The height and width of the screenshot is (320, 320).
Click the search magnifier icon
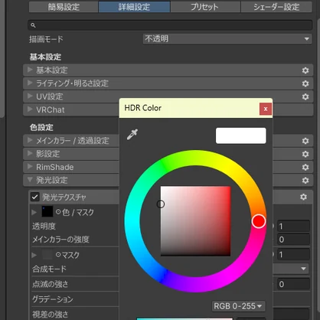[33, 25]
